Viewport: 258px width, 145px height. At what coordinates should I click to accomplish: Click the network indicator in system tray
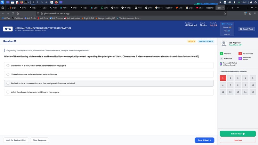[220, 2]
